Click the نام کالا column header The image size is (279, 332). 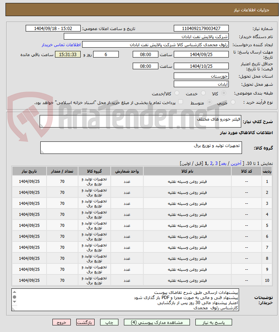(187, 171)
